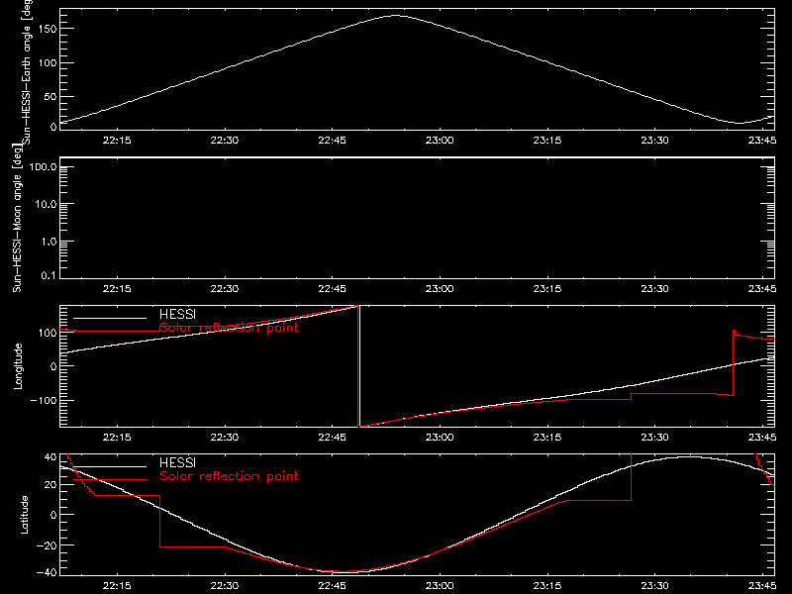792x594 pixels.
Task: Click the 100.0 tick on Moon angle axis
Action: pos(43,166)
